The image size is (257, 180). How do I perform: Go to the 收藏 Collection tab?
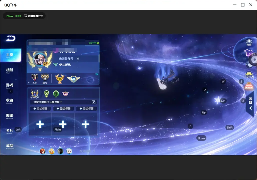(x=10, y=101)
